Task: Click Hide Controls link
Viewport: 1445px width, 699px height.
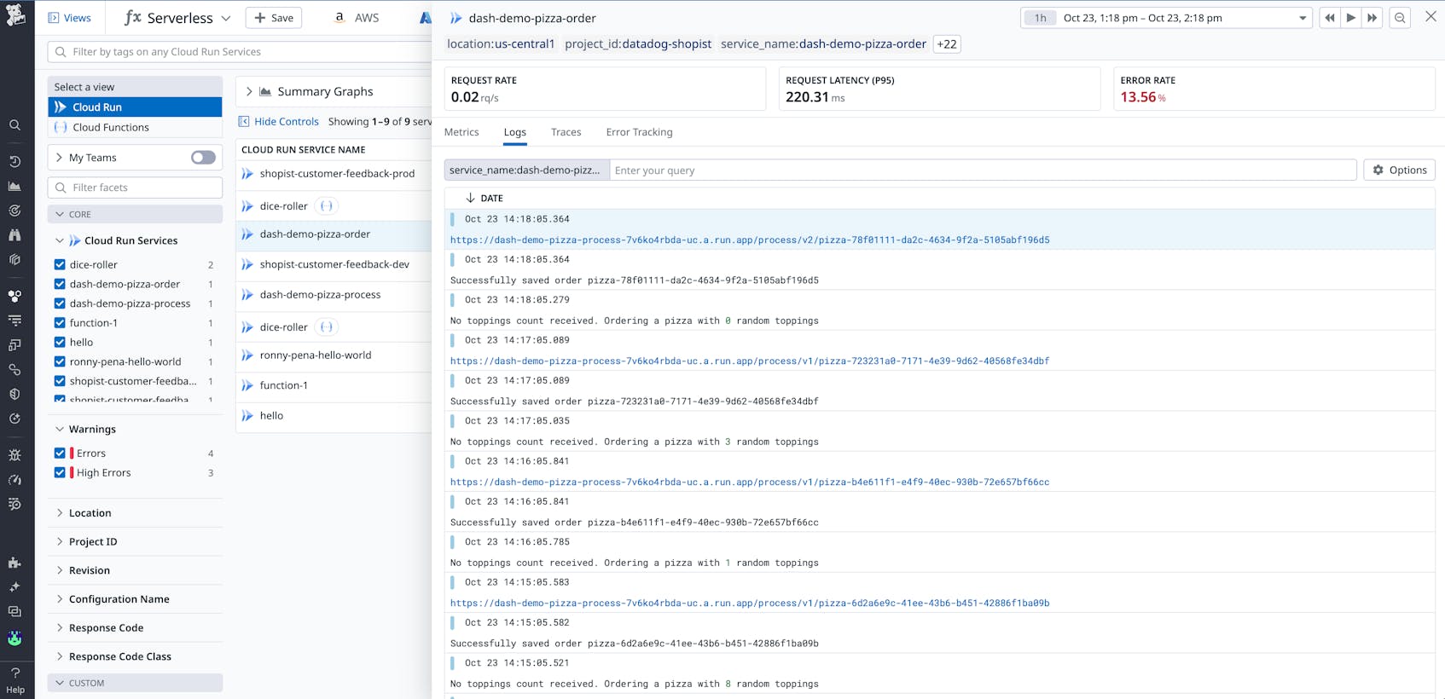Action: pyautogui.click(x=286, y=121)
